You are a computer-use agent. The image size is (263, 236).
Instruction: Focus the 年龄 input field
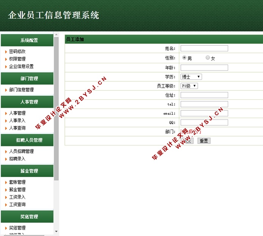[x=204, y=68]
